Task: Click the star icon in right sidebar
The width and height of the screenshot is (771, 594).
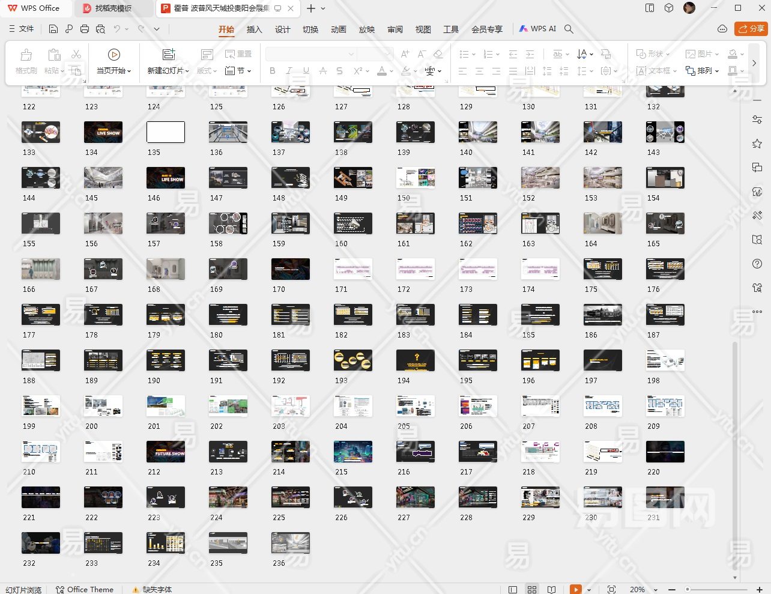Action: click(x=757, y=144)
